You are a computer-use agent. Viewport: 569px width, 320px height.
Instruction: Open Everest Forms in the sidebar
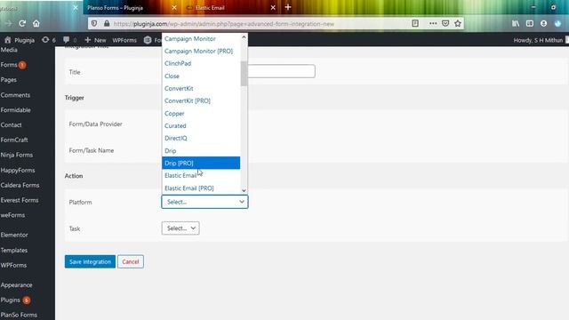click(20, 200)
